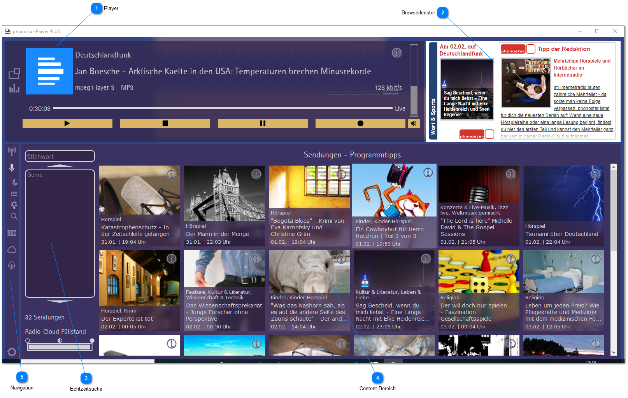Start recording with the record button
This screenshot has width=628, height=398.
coord(360,123)
